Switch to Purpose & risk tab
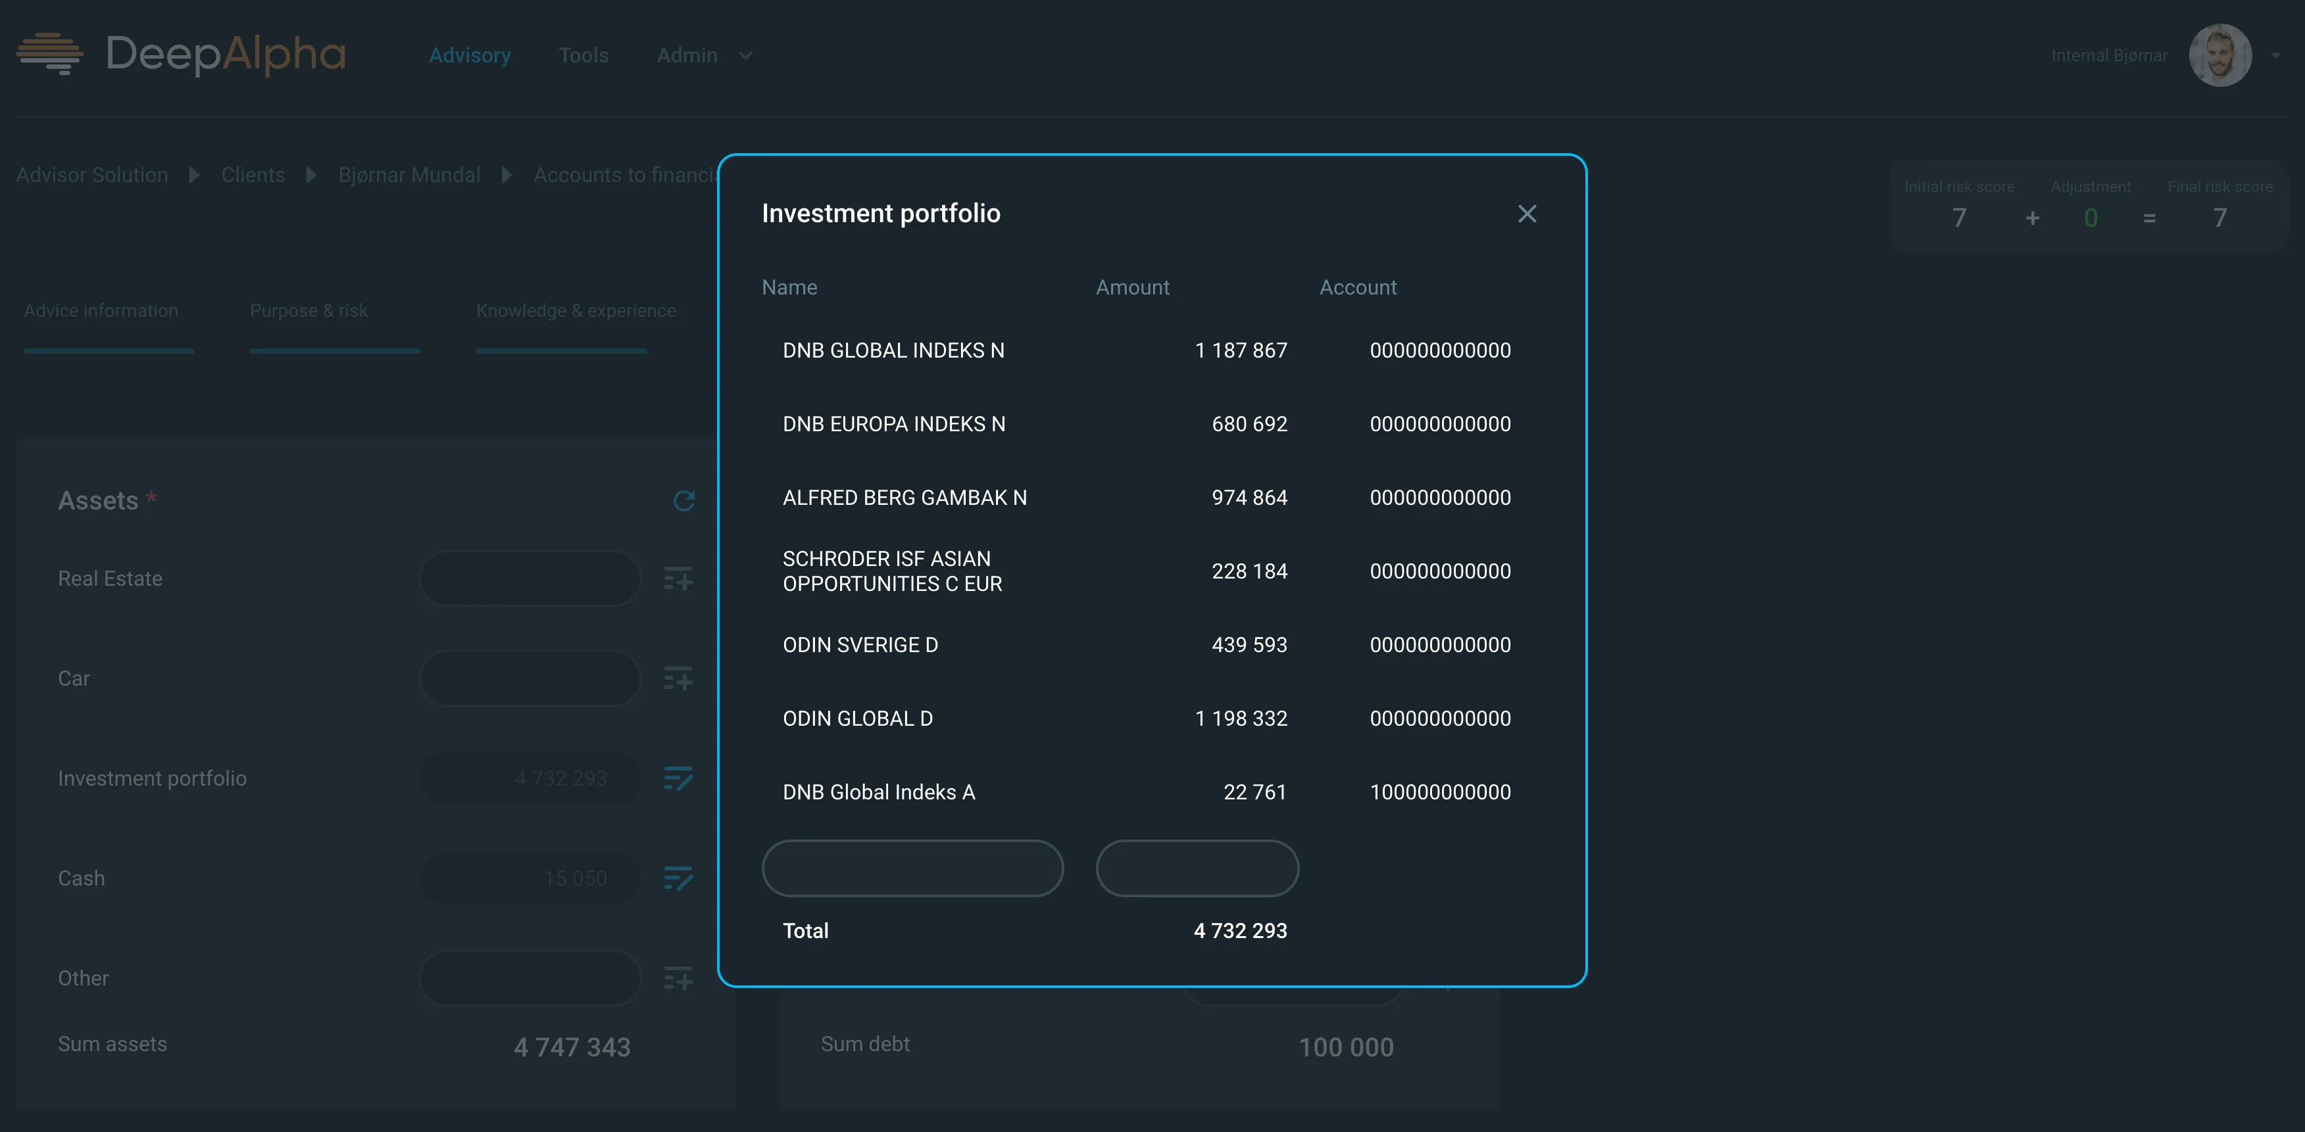Image resolution: width=2305 pixels, height=1132 pixels. coord(309,310)
